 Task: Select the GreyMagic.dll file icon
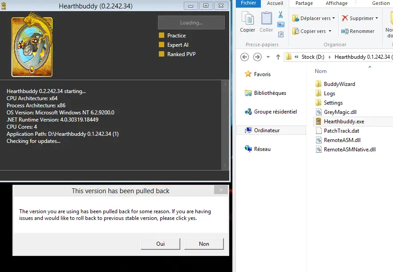(x=319, y=112)
